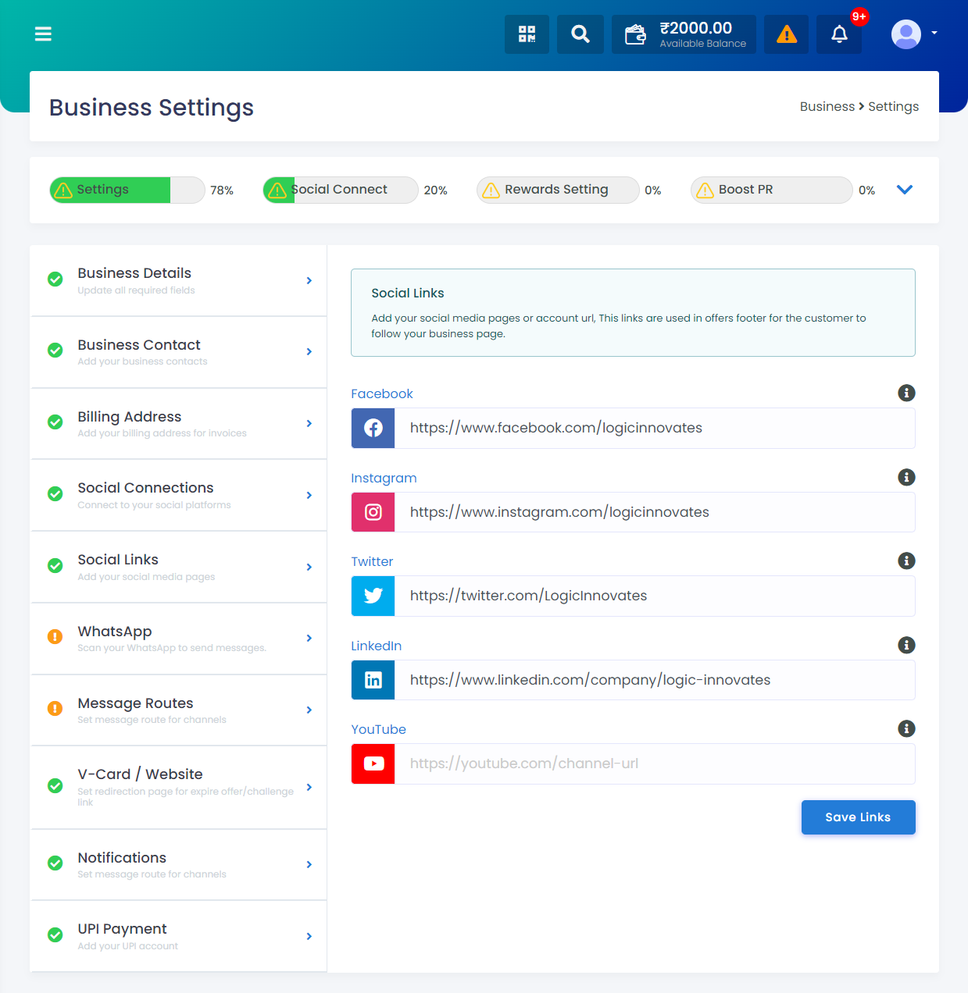Open the hamburger navigation menu
Image resolution: width=968 pixels, height=993 pixels.
(43, 34)
